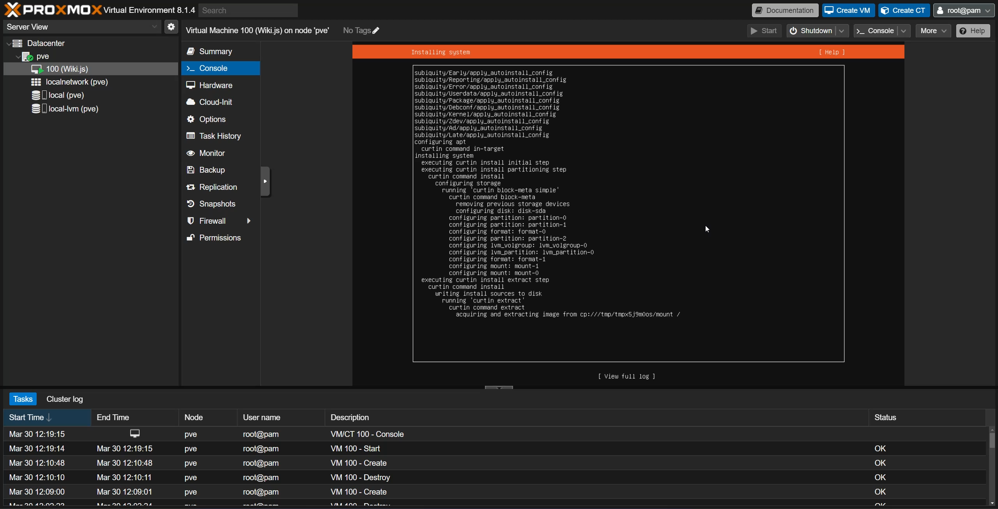Expand the Shutdown options arrow
The image size is (998, 509).
coord(842,31)
